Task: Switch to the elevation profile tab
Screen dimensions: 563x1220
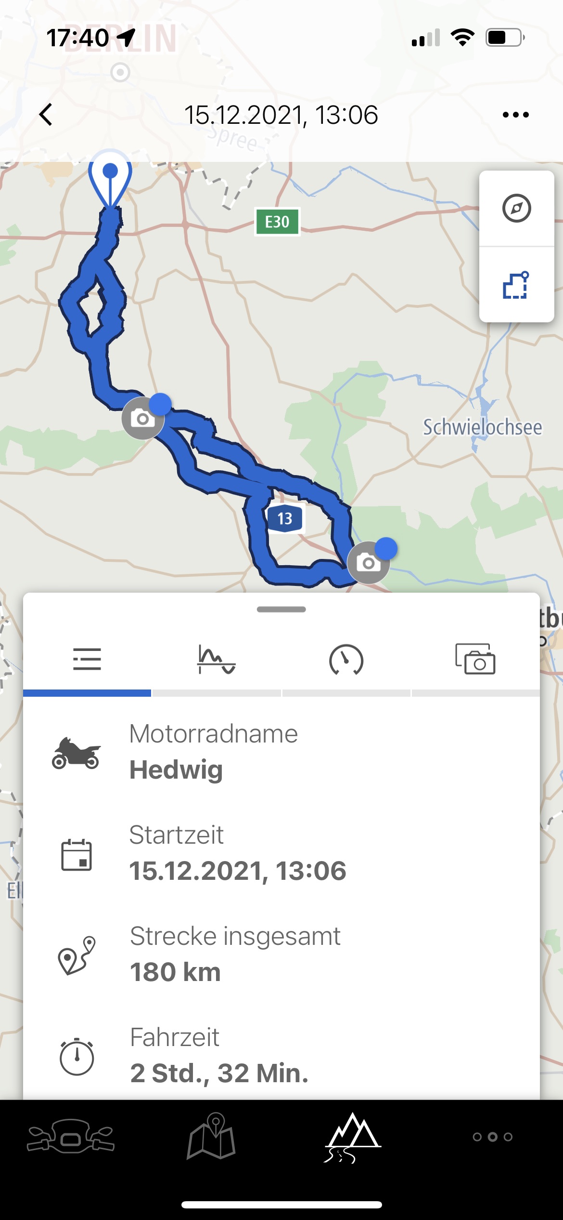Action: click(x=217, y=660)
